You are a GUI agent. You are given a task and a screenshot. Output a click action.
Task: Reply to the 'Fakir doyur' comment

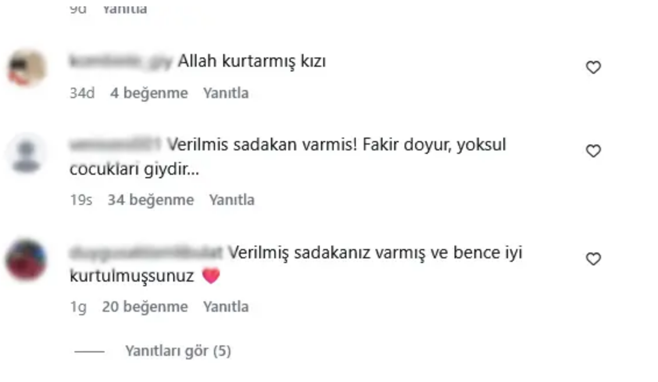coord(232,200)
